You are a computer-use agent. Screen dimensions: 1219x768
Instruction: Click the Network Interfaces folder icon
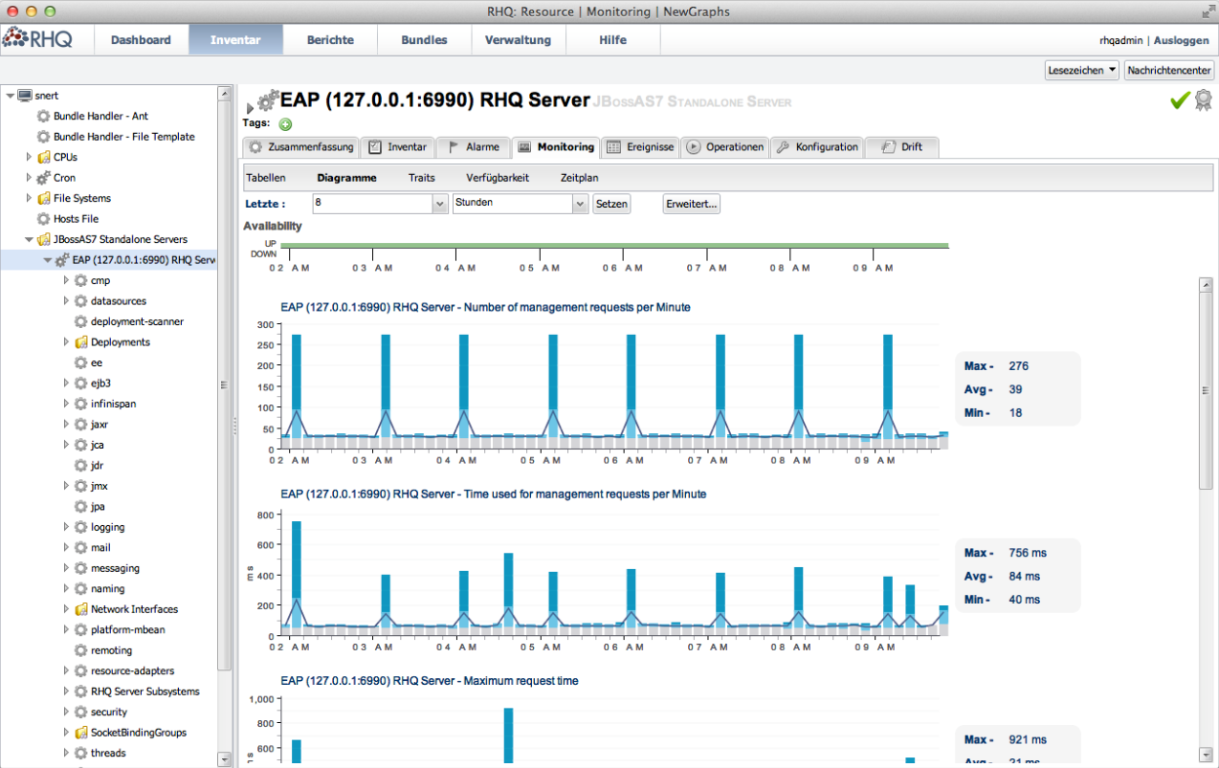pos(80,609)
